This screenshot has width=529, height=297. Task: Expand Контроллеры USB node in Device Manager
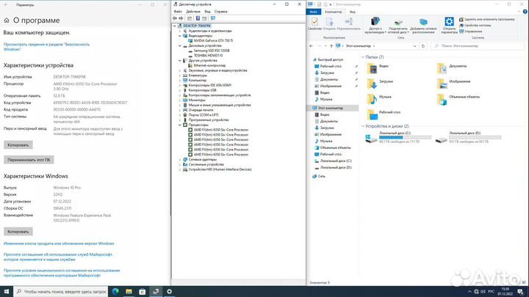coord(180,90)
